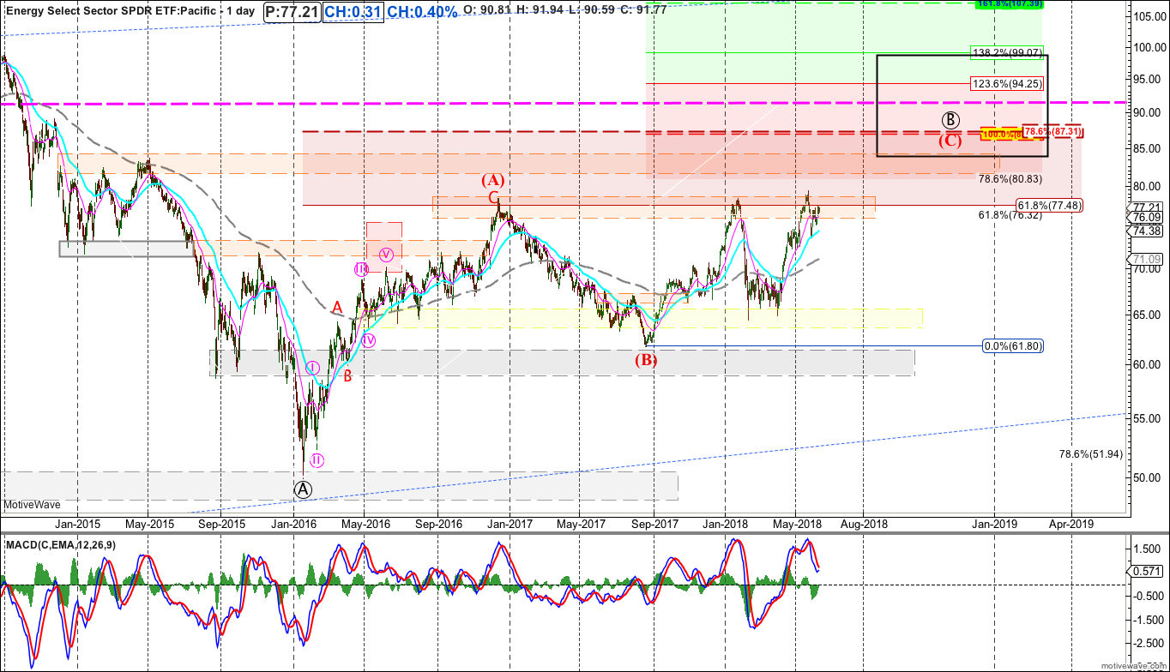Select the magenta circled IV wave label

[369, 340]
